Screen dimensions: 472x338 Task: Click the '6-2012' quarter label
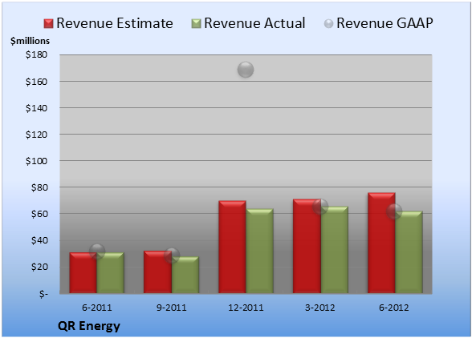(394, 308)
